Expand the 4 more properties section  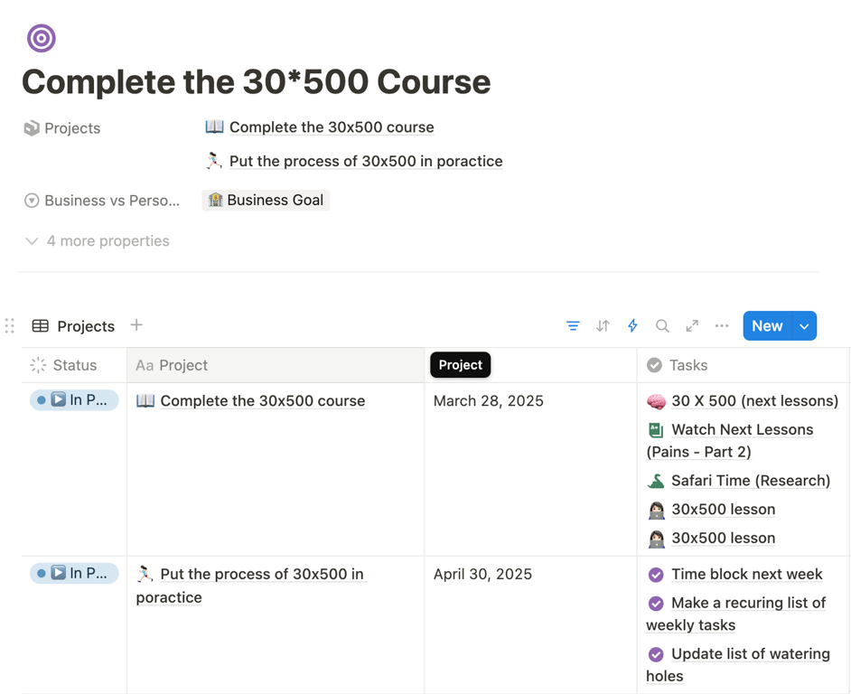click(x=96, y=240)
